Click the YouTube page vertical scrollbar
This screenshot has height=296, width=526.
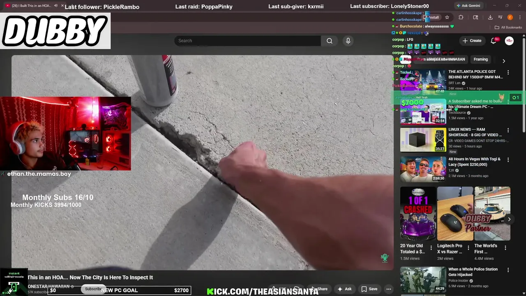[x=524, y=85]
